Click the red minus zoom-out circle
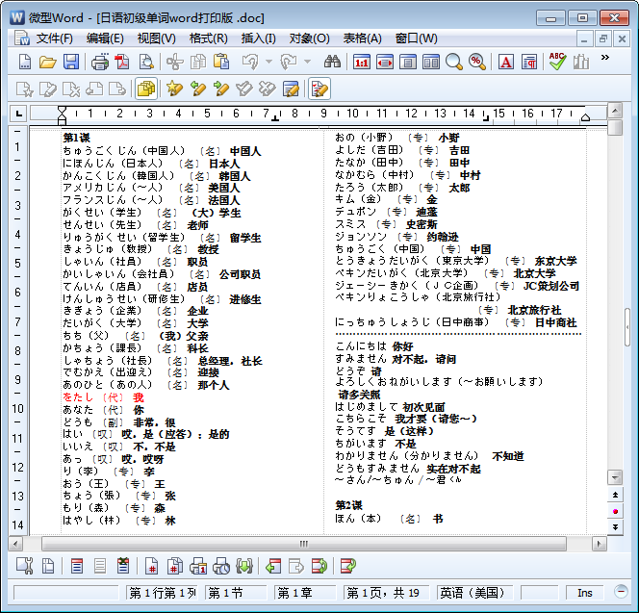 pos(621,592)
